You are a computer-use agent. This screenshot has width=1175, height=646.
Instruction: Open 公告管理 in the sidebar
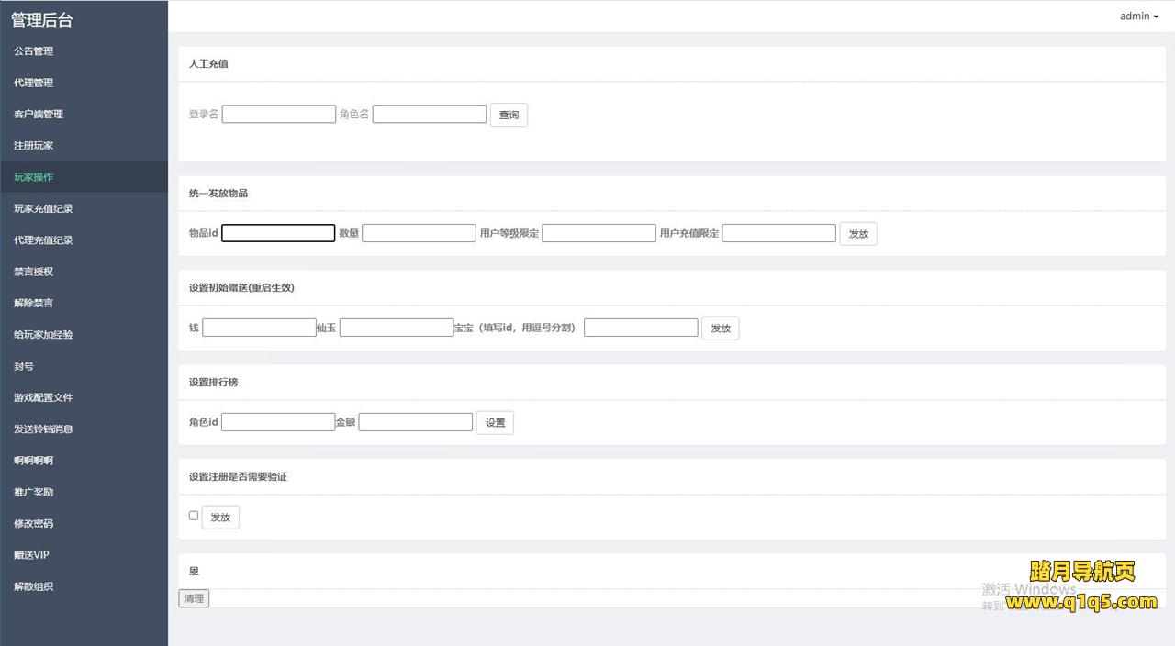(34, 51)
